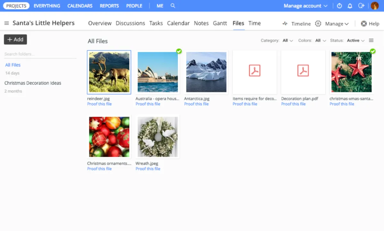Click the Santa's Little Helpers project title
This screenshot has width=384, height=231.
point(44,23)
